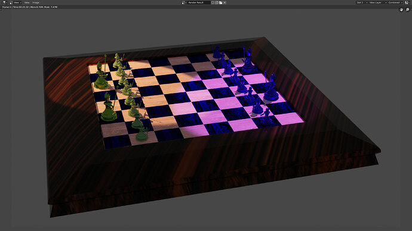Open the Slot 1 dropdown
Image resolution: width=412 pixels, height=231 pixels.
pyautogui.click(x=362, y=2)
